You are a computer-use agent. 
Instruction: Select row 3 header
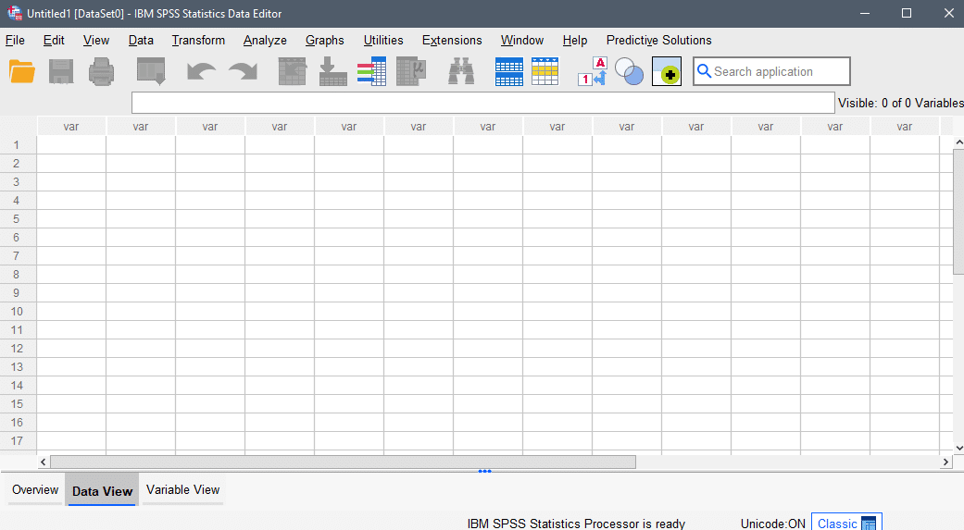17,182
